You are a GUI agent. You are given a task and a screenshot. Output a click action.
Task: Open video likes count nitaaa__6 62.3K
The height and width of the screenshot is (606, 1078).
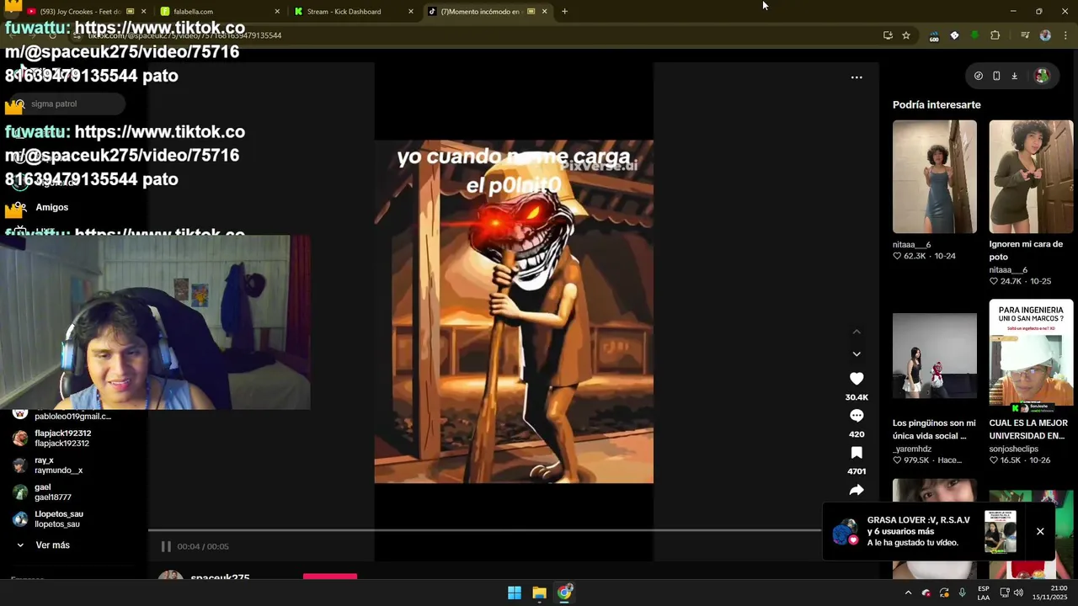point(914,256)
